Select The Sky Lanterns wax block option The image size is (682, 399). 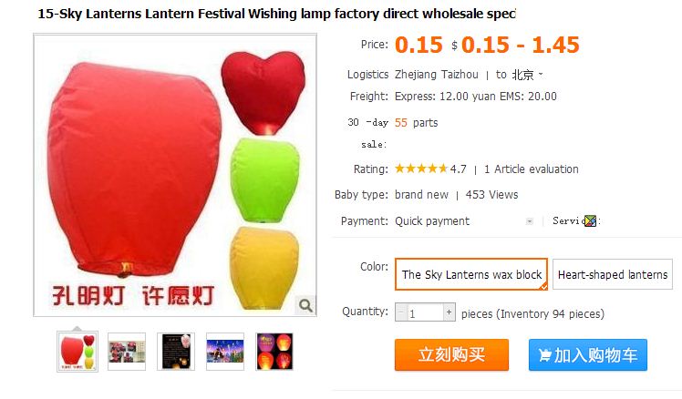(471, 274)
